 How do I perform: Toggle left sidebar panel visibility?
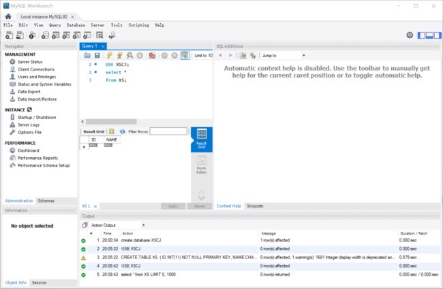(421, 35)
